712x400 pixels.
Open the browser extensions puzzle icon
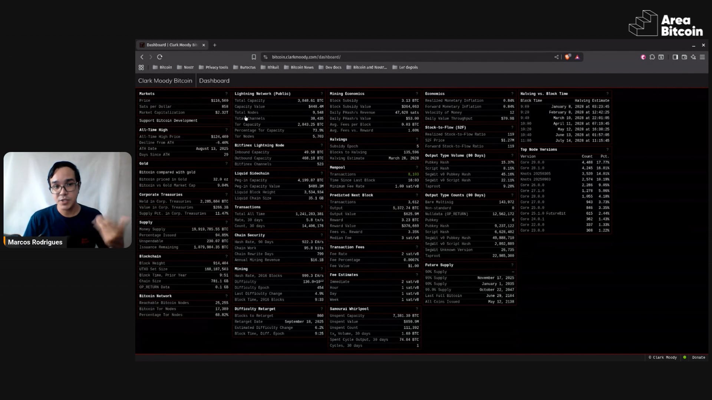pyautogui.click(x=652, y=57)
